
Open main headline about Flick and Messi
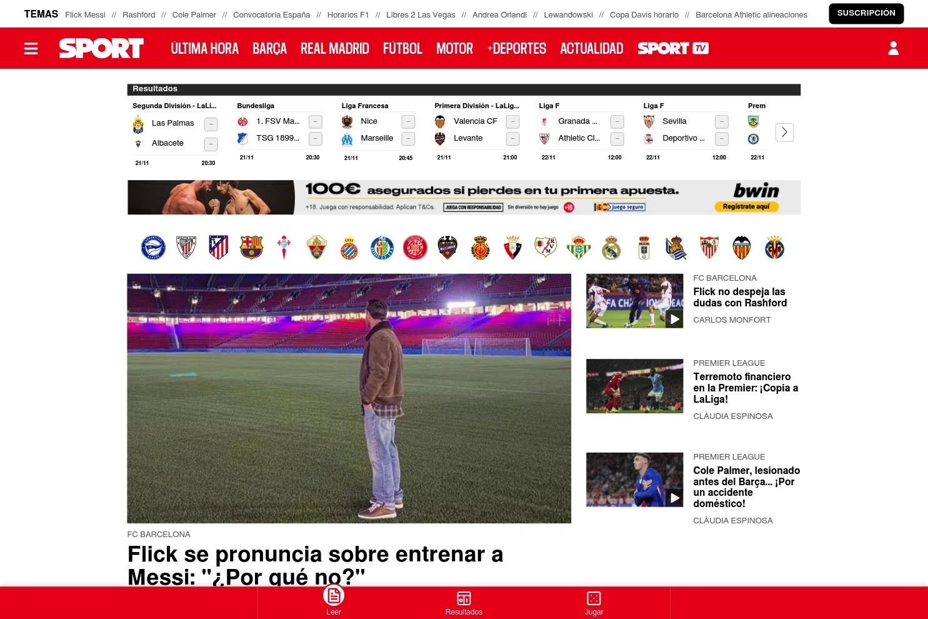[315, 565]
